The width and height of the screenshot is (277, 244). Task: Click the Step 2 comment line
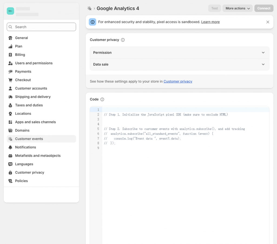click(174, 129)
